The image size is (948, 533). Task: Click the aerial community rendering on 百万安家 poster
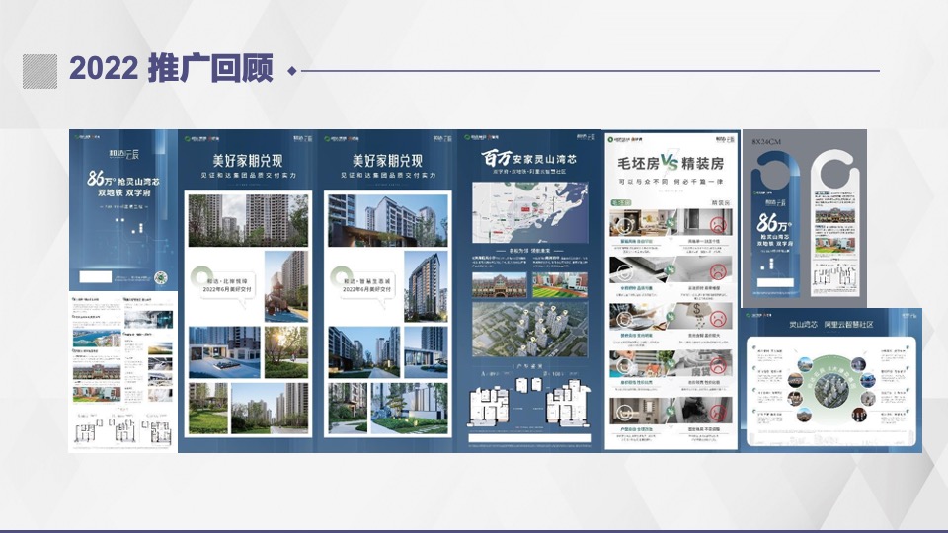coord(529,330)
